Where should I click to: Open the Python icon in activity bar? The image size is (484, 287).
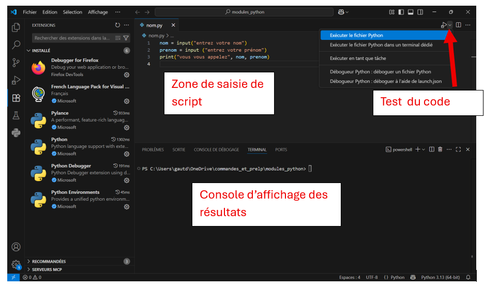pos(16,133)
